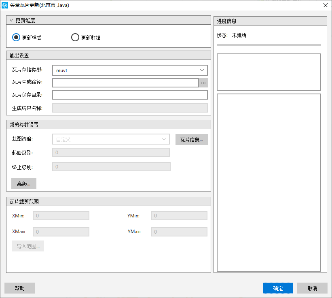Click the 瓦片信息... button

tap(191, 140)
